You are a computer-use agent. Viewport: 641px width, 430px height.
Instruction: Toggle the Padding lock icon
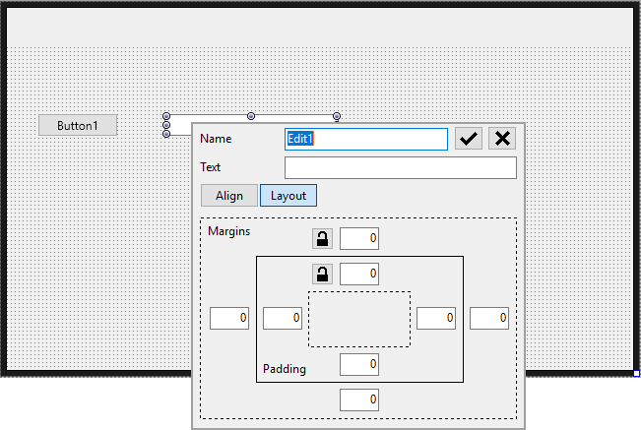point(322,274)
